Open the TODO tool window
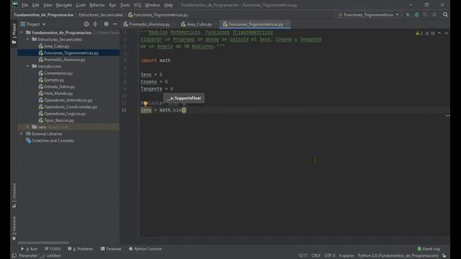Screen dimensions: 461x259 (53, 249)
